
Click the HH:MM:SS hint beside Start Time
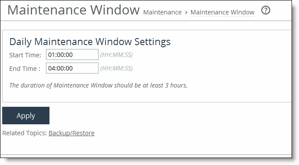(x=116, y=55)
